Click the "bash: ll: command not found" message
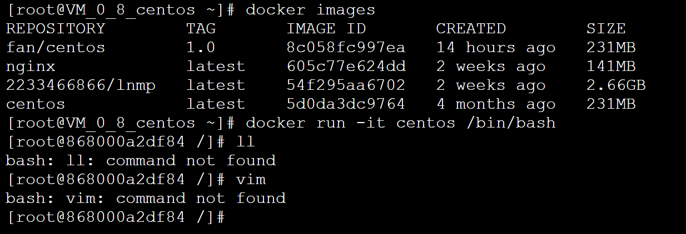 [141, 161]
